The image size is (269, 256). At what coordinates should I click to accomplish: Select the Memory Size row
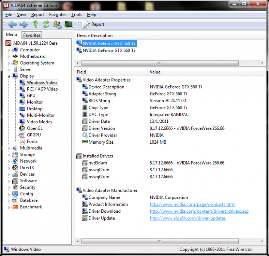pos(124,142)
